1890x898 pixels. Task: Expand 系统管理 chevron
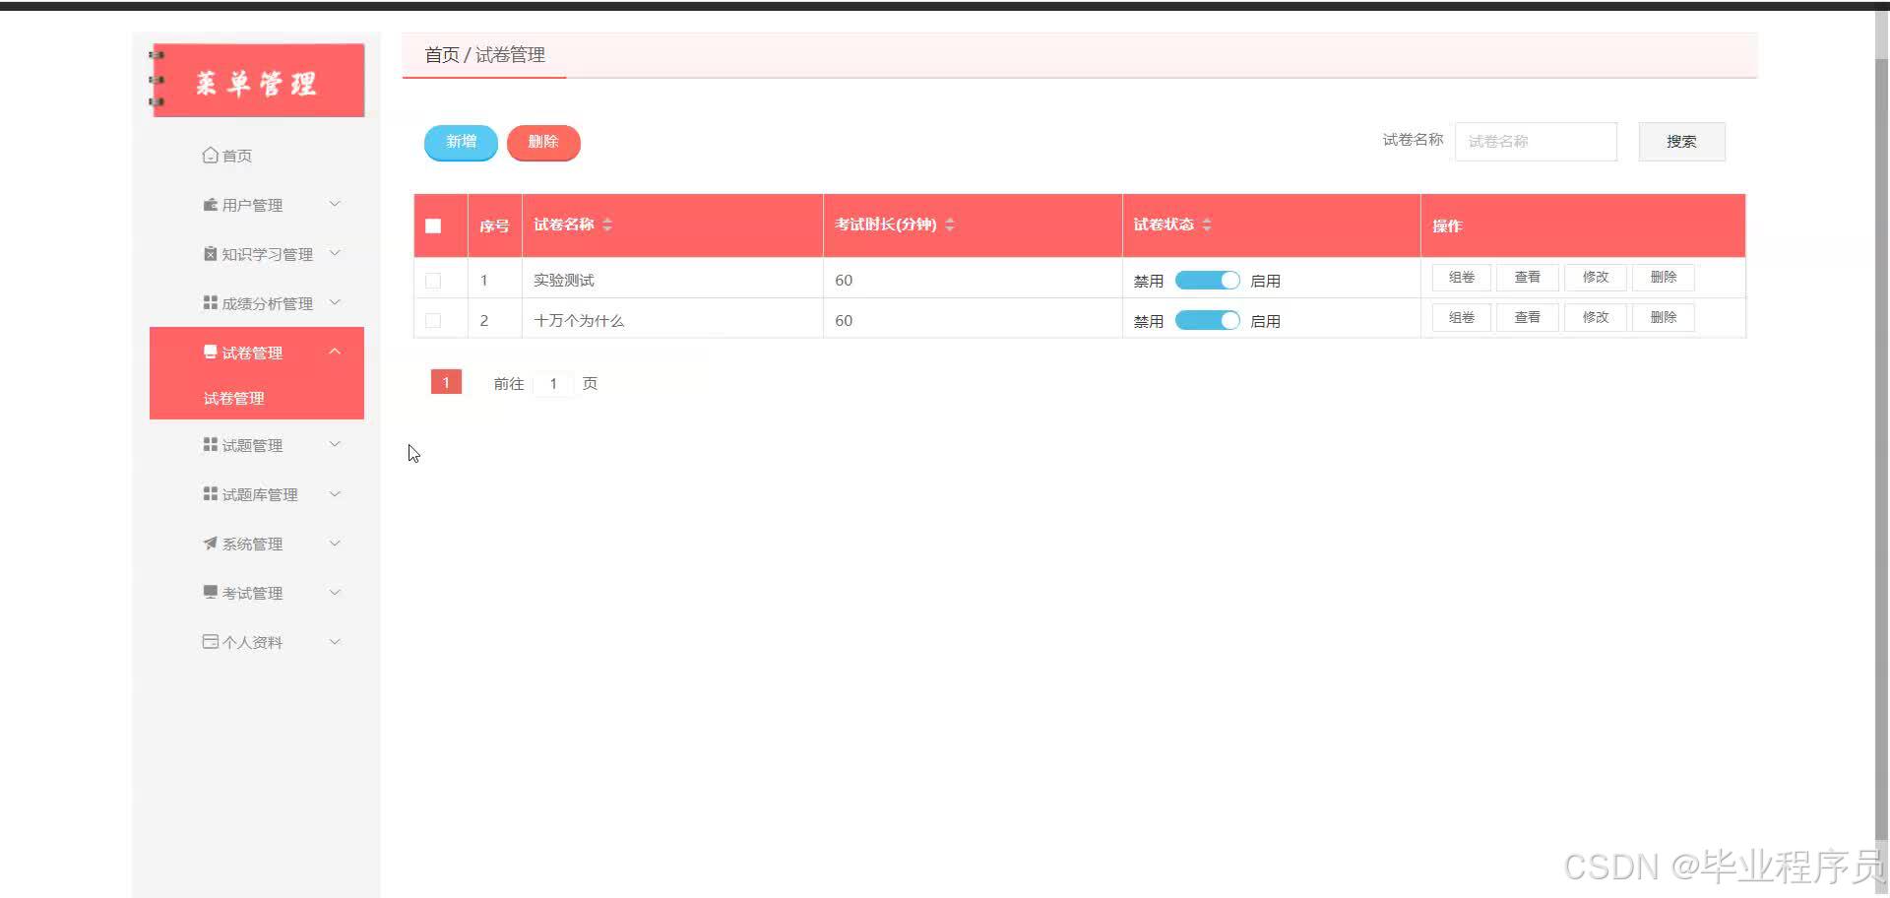point(335,543)
